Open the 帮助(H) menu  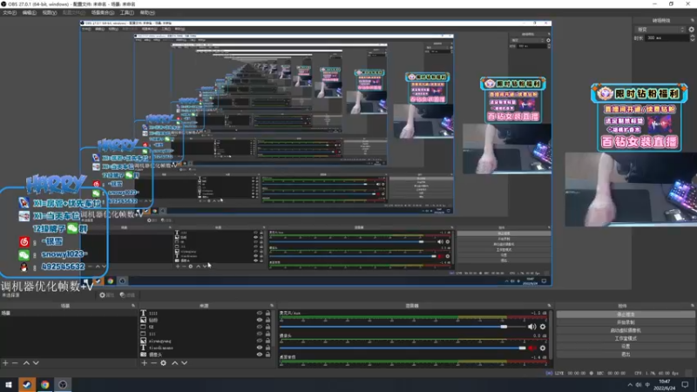147,13
